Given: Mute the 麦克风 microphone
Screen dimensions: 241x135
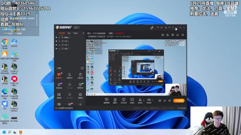Looking at the screenshot, I should coord(140,101).
